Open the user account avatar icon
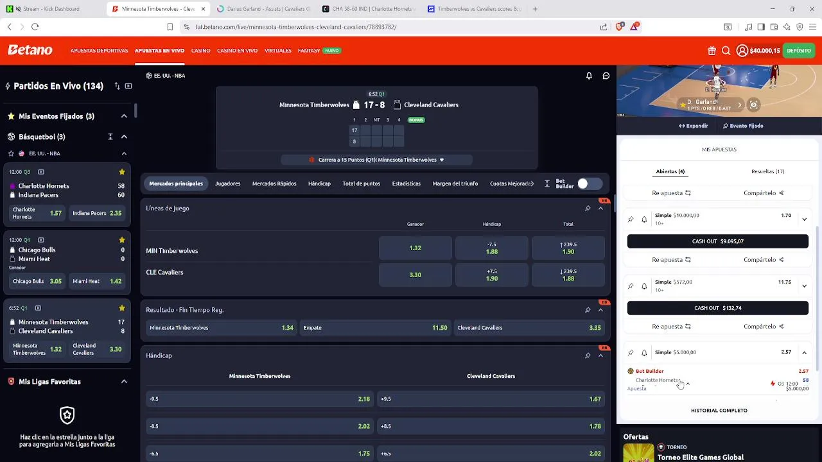This screenshot has height=462, width=822. (x=742, y=51)
